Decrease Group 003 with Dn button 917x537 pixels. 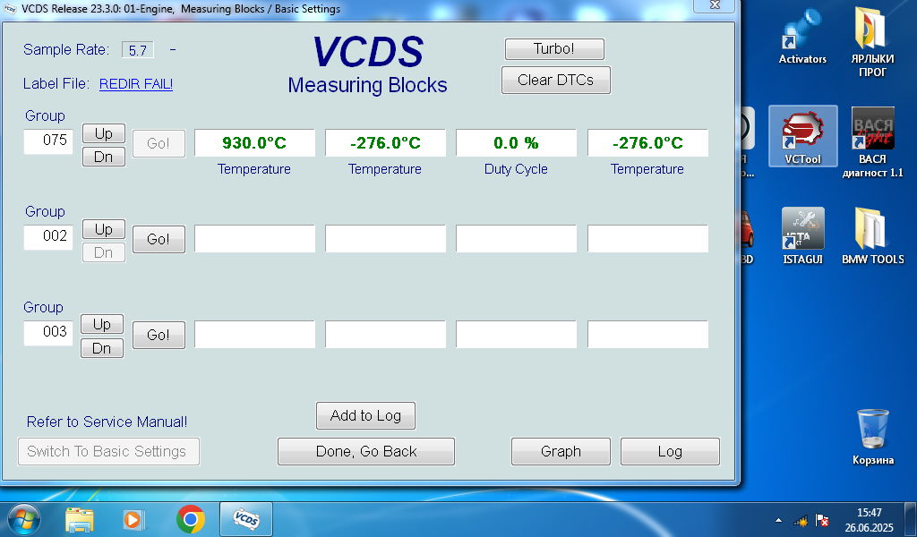click(x=102, y=348)
